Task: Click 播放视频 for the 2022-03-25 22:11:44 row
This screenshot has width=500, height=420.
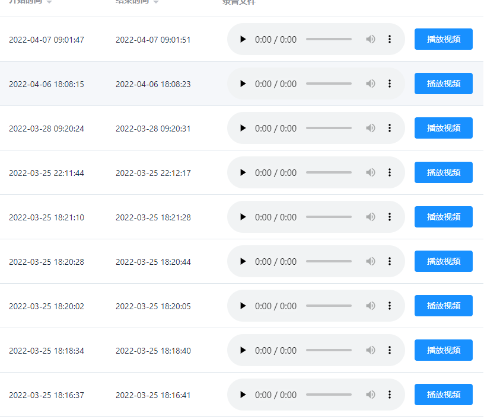Action: [444, 172]
